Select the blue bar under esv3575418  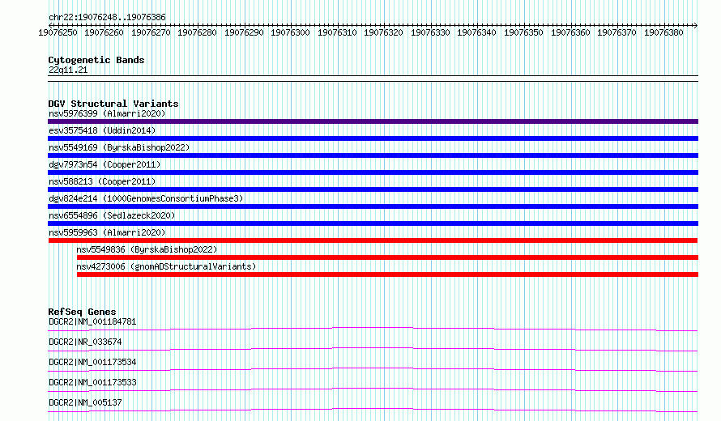tap(373, 138)
